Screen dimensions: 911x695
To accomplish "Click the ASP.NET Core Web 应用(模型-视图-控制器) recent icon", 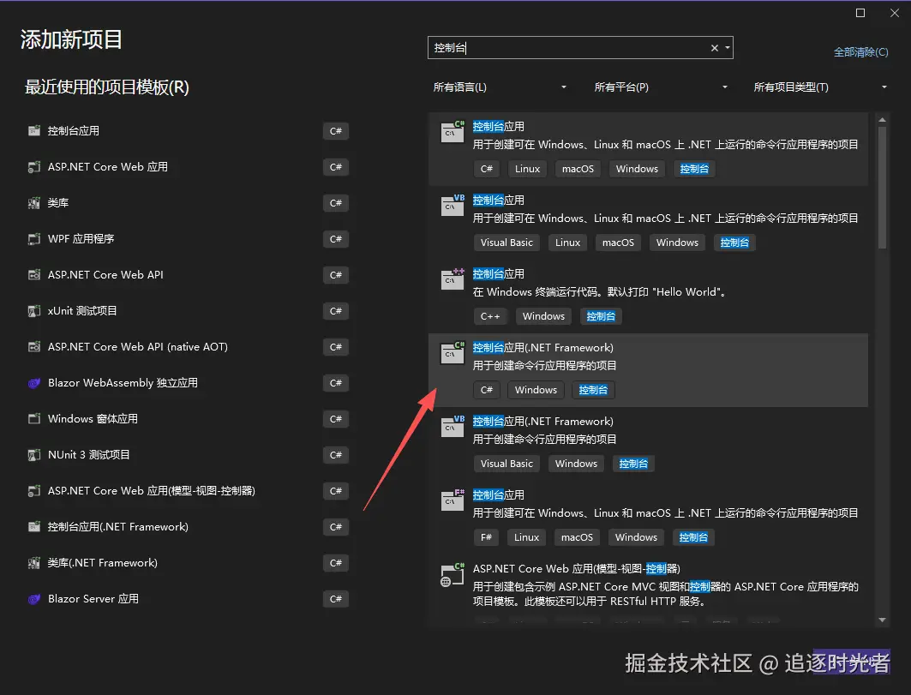I will pos(34,491).
